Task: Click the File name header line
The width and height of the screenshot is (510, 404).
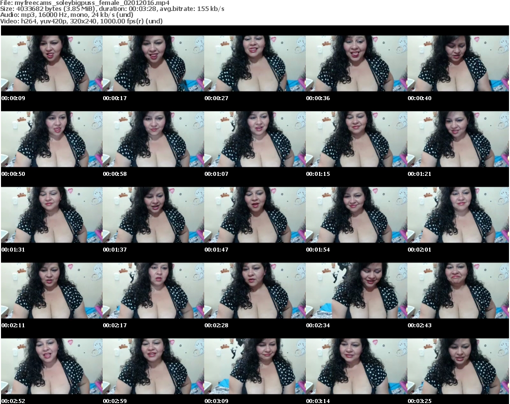Action: tap(85, 3)
